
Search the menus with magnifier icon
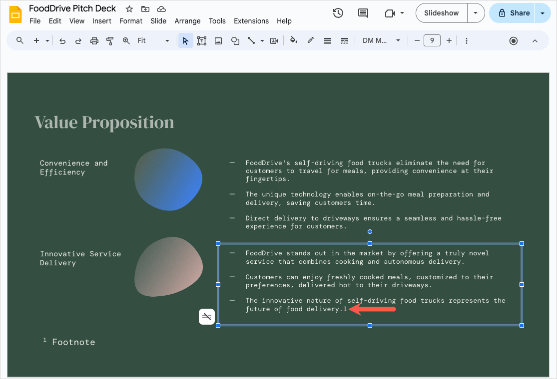pos(20,40)
